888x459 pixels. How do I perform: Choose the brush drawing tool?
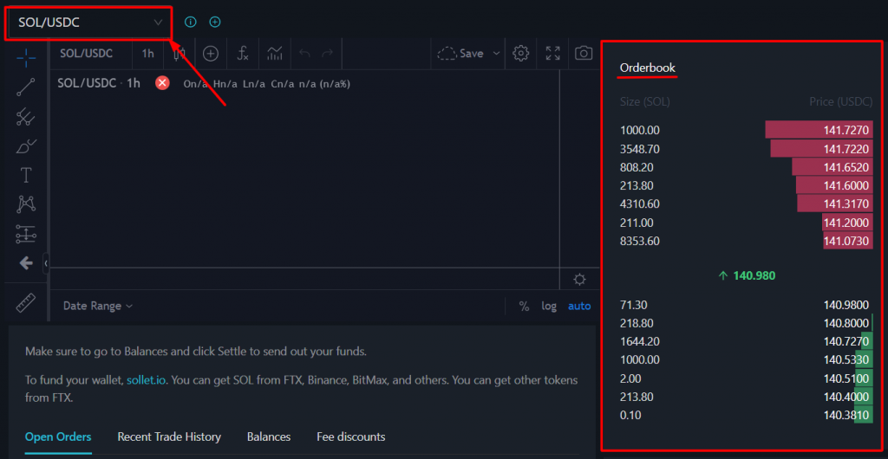[26, 145]
